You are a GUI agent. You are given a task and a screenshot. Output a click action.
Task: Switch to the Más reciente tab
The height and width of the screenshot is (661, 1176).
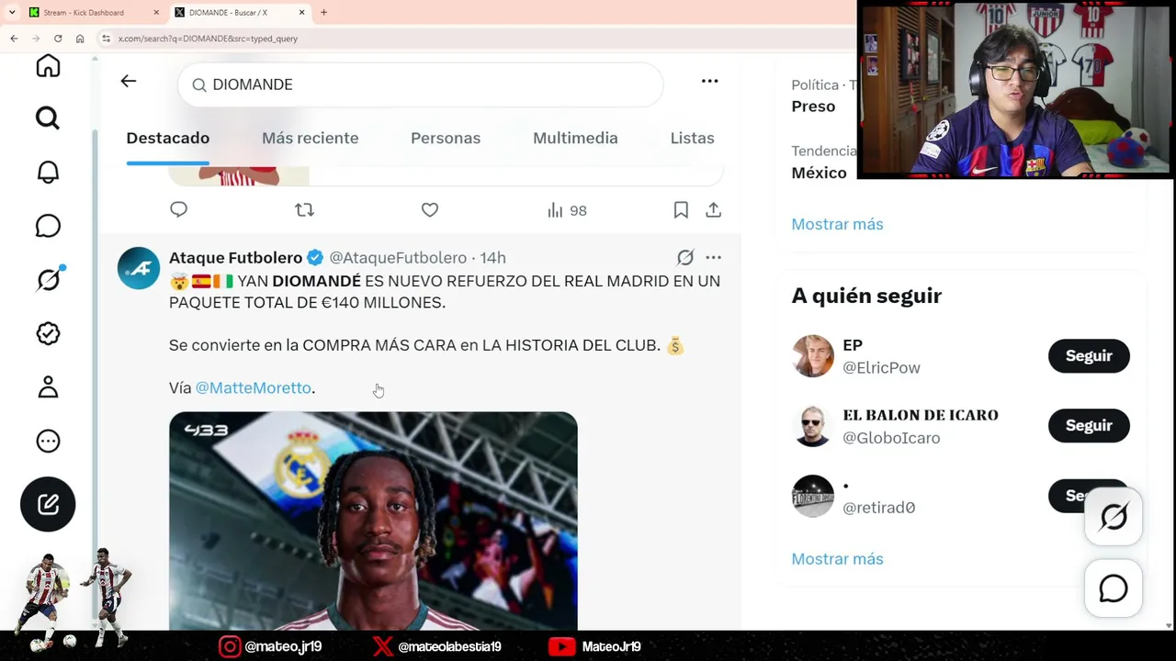[x=310, y=138]
